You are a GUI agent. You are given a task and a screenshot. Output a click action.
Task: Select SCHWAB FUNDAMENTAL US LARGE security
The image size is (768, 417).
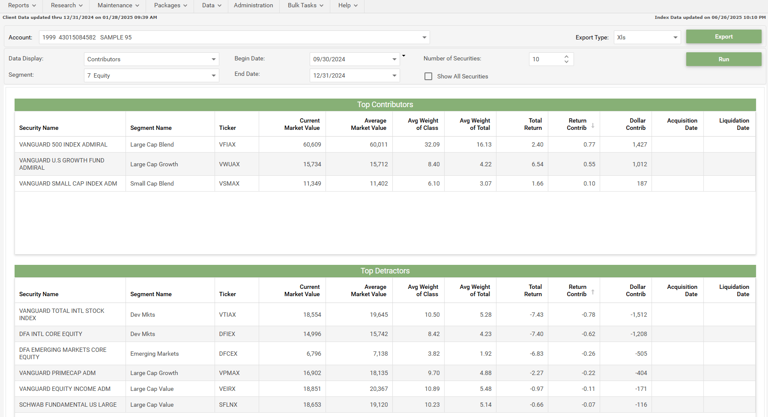click(68, 405)
